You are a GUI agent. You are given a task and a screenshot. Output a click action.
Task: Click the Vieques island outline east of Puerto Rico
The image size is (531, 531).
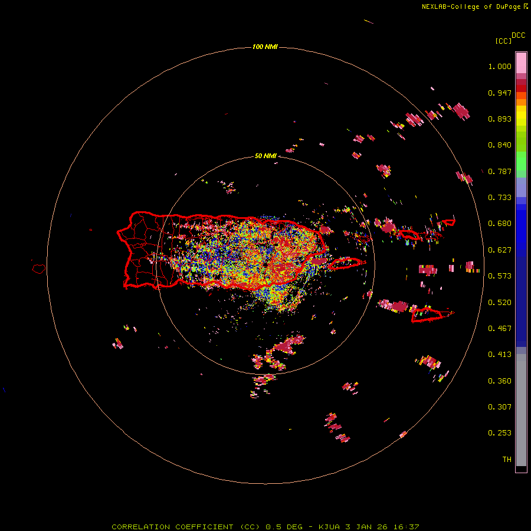[346, 264]
